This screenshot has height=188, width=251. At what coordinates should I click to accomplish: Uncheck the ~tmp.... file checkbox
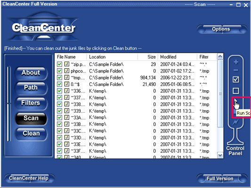pyautogui.click(x=59, y=78)
